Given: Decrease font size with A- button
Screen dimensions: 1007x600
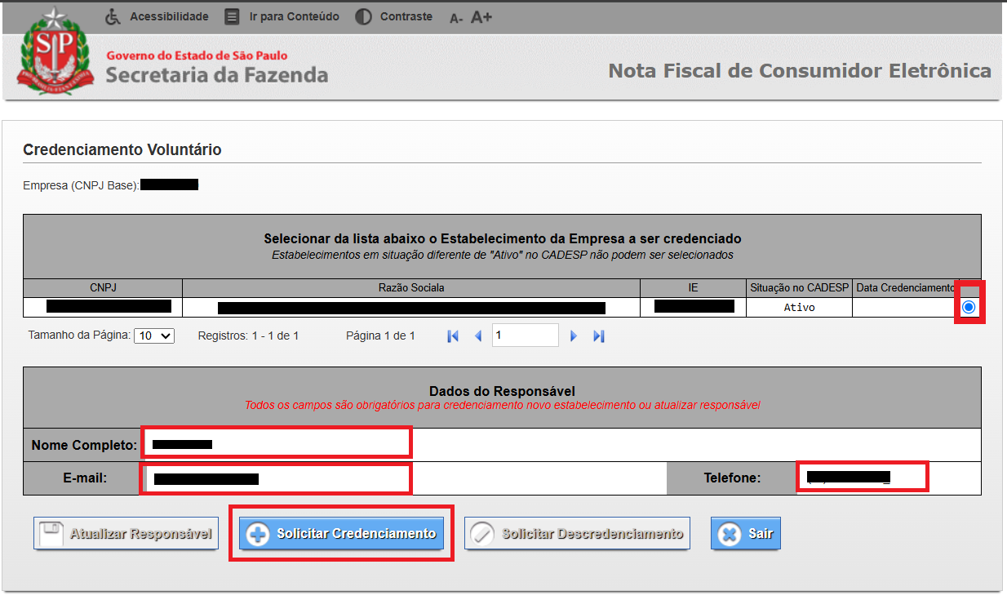Looking at the screenshot, I should click(x=456, y=18).
